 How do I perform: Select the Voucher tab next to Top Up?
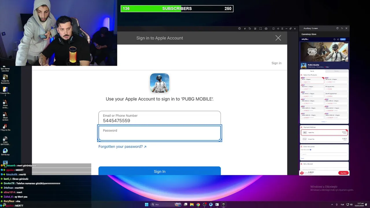click(x=336, y=71)
